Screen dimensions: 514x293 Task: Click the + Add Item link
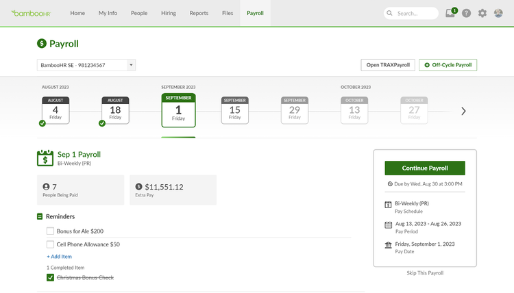(x=60, y=256)
